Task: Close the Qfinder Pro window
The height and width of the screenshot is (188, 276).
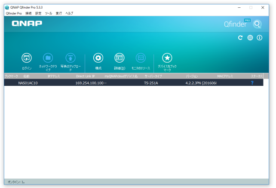Action: coord(263,8)
